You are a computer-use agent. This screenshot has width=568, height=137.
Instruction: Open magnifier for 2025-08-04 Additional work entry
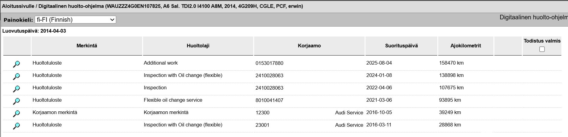16,64
